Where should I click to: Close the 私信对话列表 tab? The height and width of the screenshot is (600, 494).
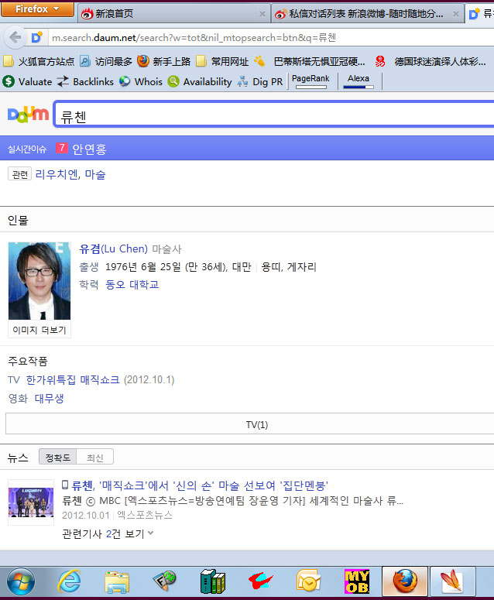(x=456, y=14)
